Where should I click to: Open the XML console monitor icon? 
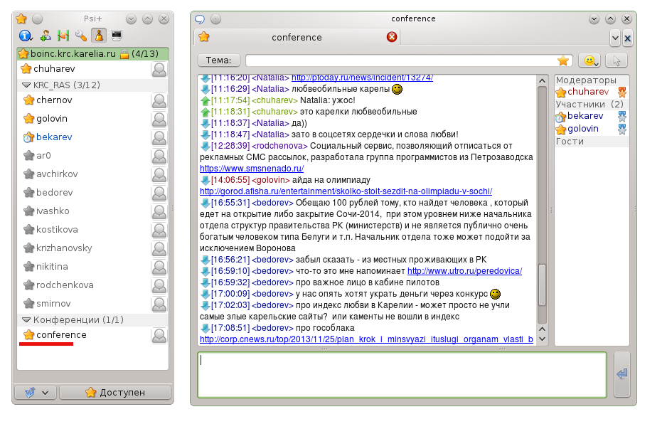coord(117,35)
